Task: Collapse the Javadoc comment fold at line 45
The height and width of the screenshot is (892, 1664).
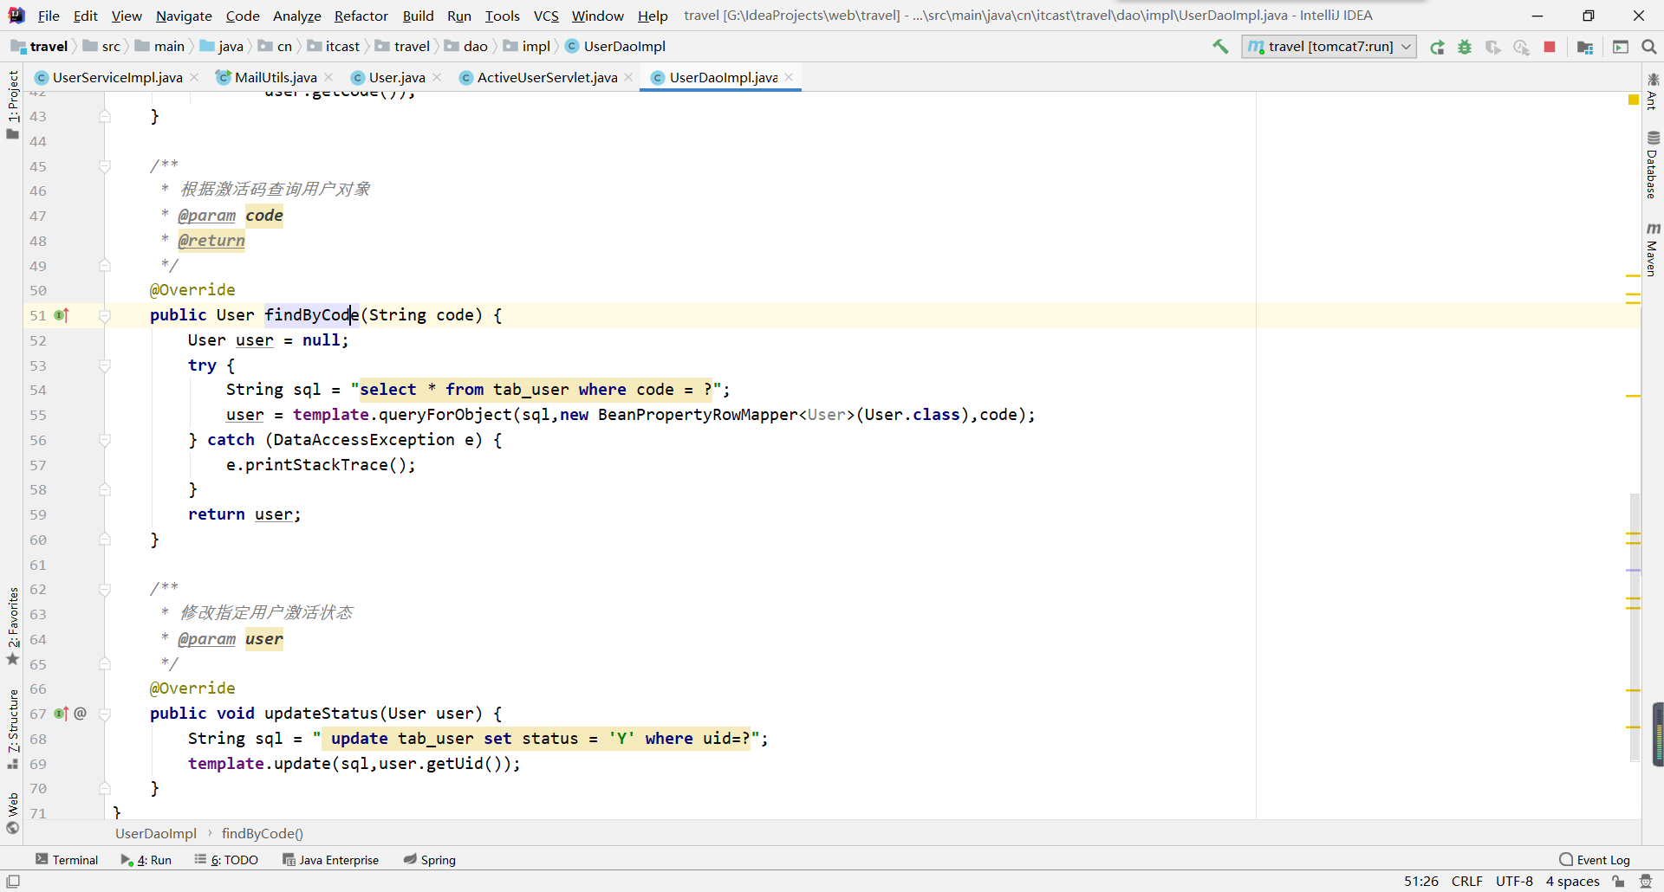Action: click(105, 166)
